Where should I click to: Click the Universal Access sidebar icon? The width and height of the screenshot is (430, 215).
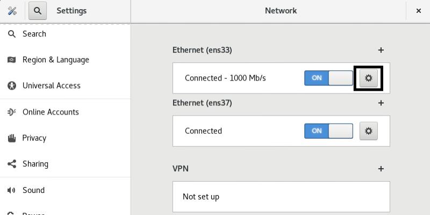(12, 85)
